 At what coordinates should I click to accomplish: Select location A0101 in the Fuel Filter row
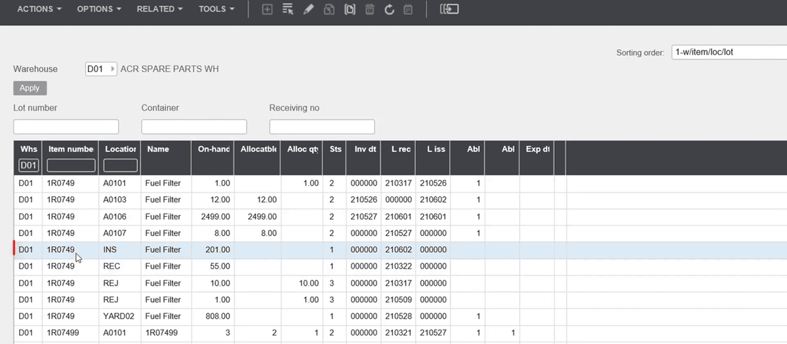coord(115,183)
